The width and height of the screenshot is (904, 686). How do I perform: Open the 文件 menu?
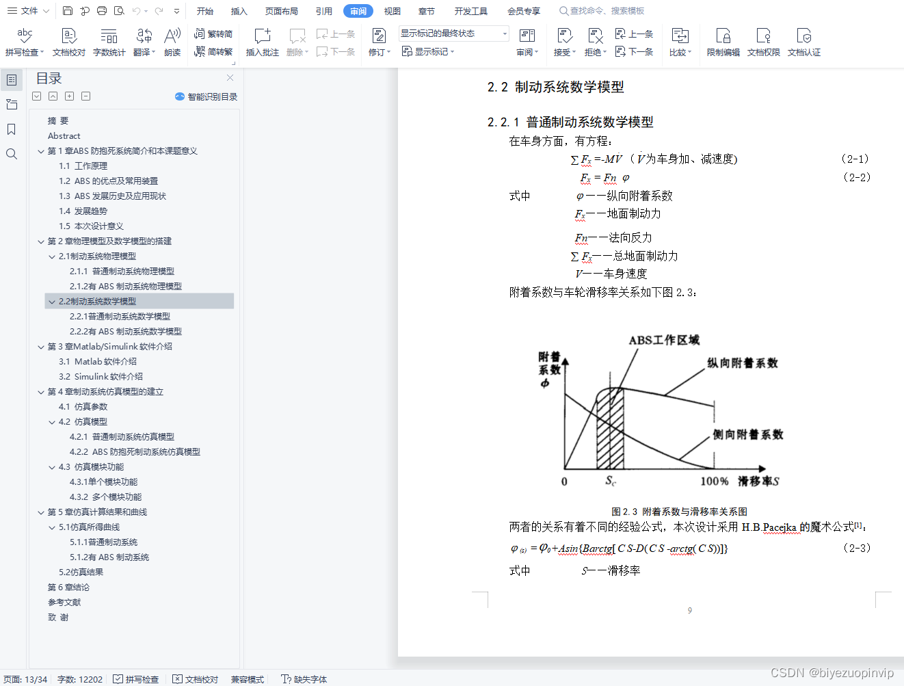click(30, 10)
